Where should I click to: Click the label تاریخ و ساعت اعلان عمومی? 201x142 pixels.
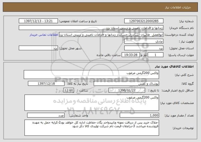[x=78, y=21]
